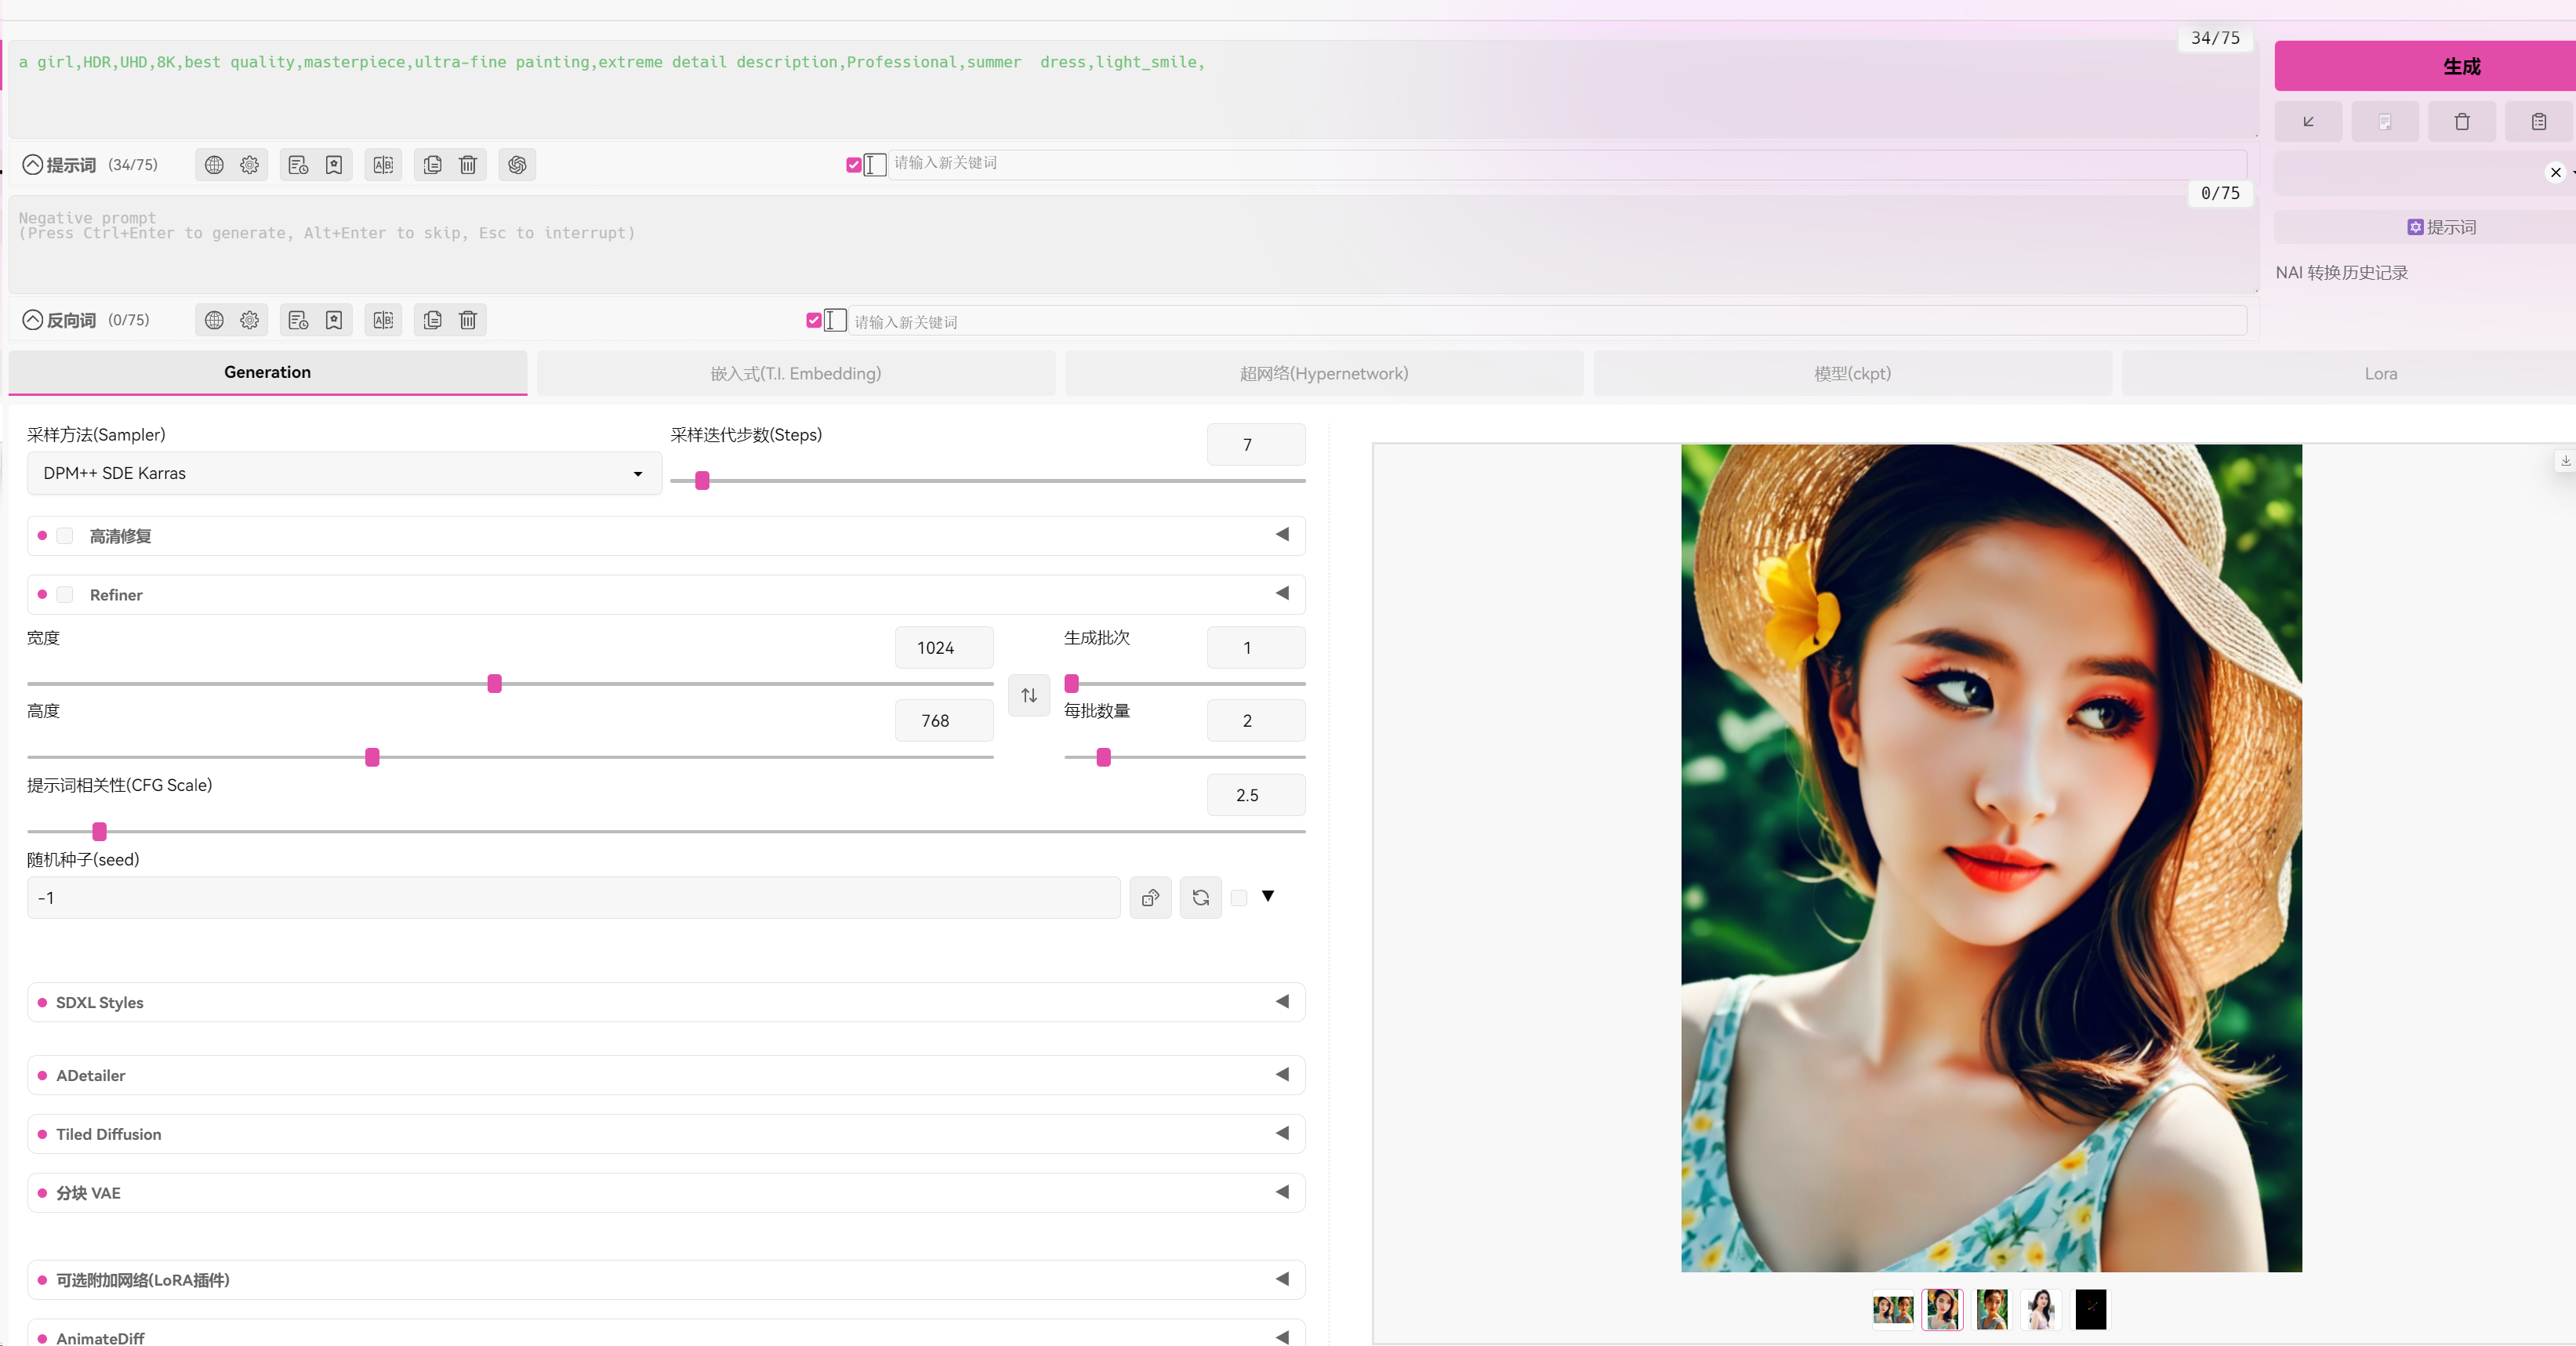Open prompt settings gear icon
The image size is (2576, 1346).
coord(250,165)
